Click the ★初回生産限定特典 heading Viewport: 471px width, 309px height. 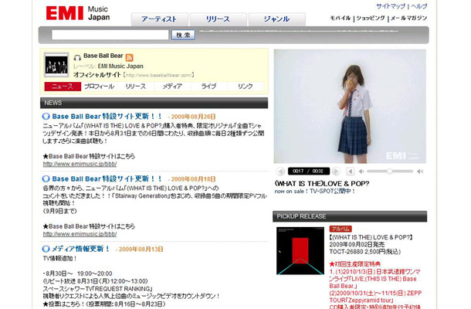pos(355,264)
